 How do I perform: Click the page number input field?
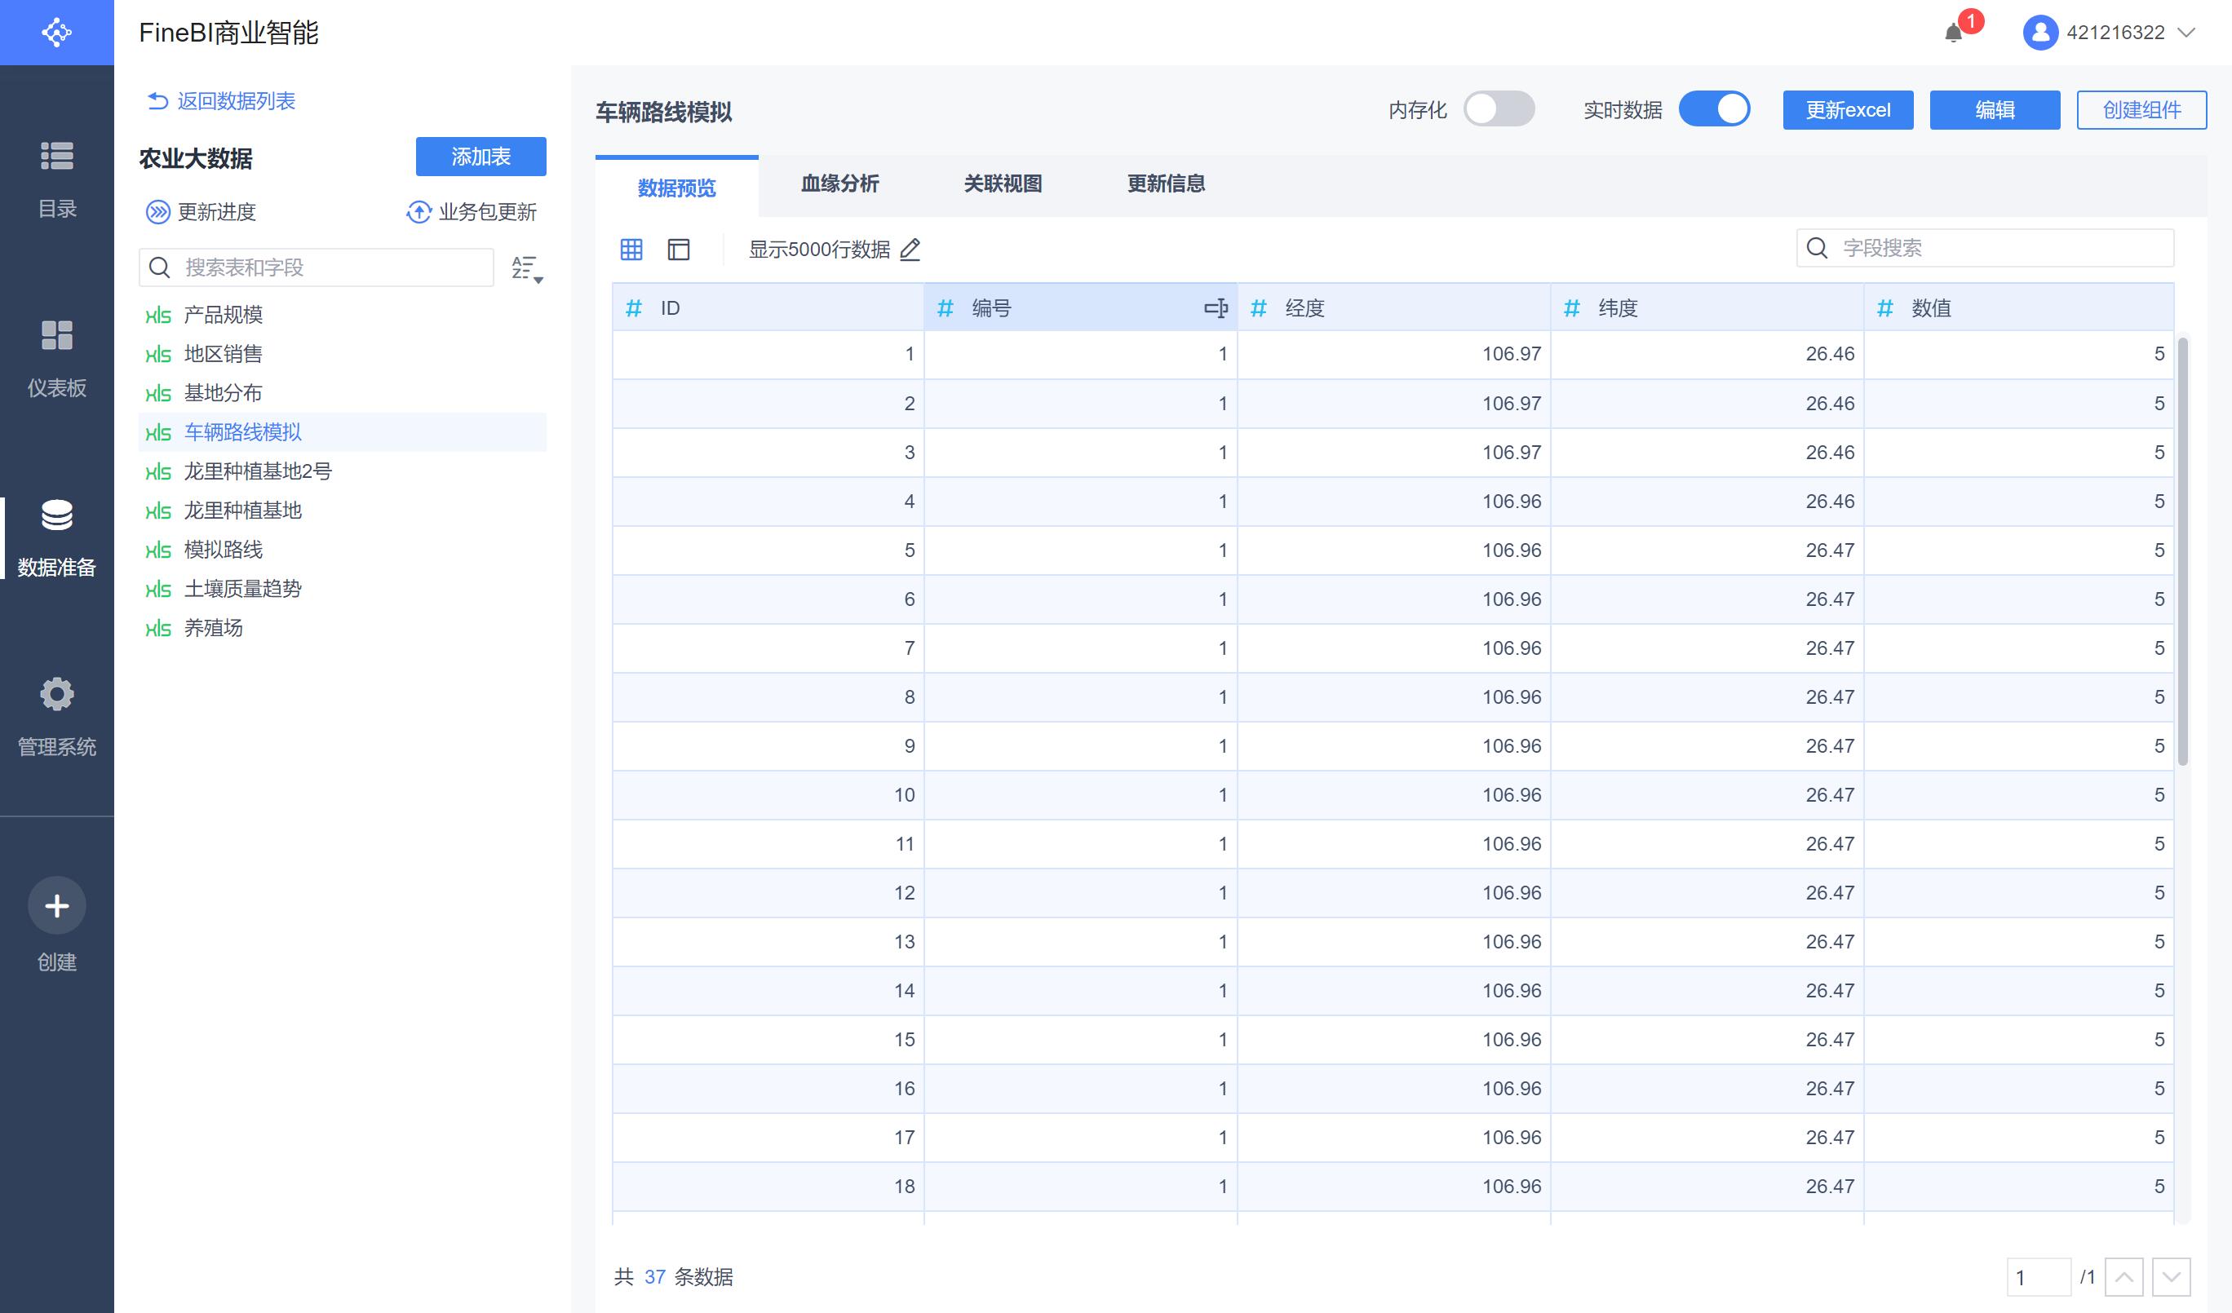point(2039,1276)
